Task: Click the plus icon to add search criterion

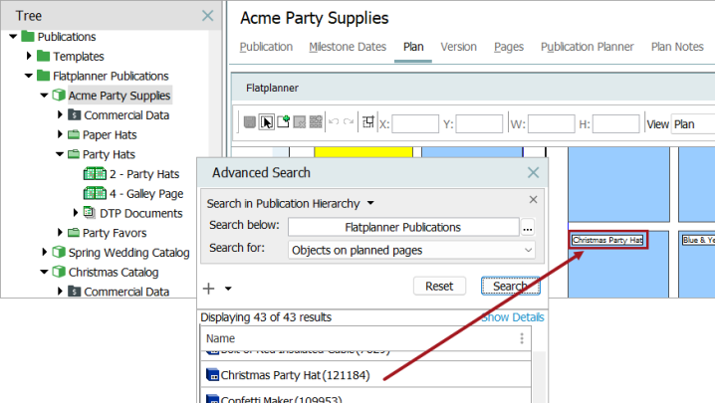Action: point(208,289)
